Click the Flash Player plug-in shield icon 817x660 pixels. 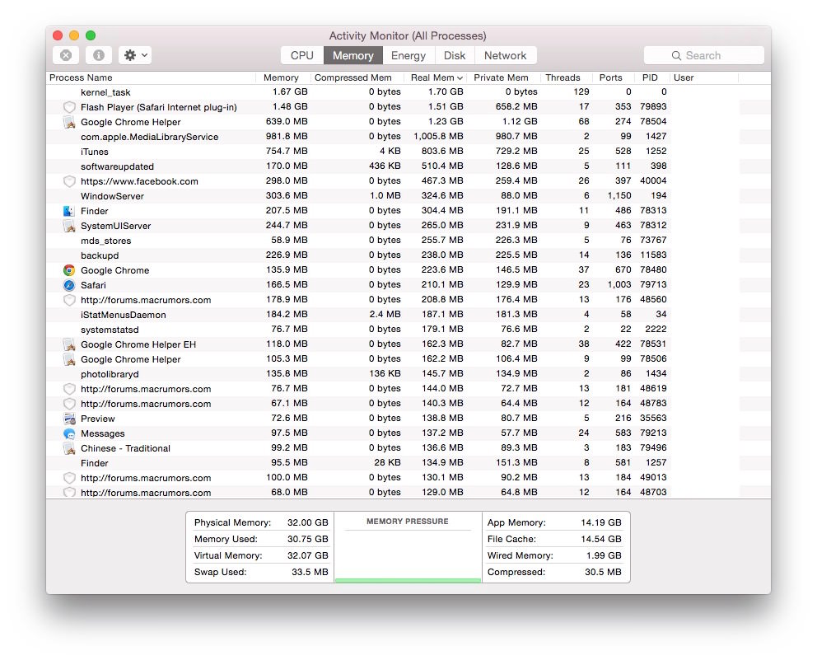click(x=69, y=107)
